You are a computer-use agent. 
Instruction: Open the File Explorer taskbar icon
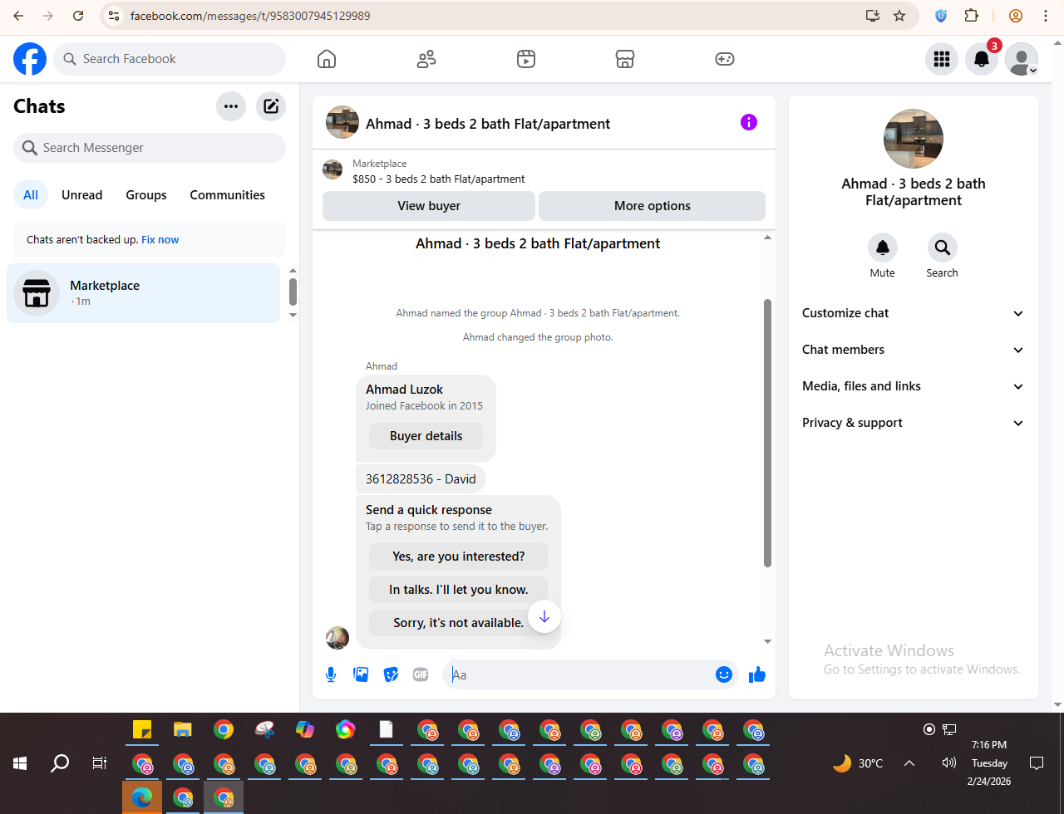(x=183, y=730)
